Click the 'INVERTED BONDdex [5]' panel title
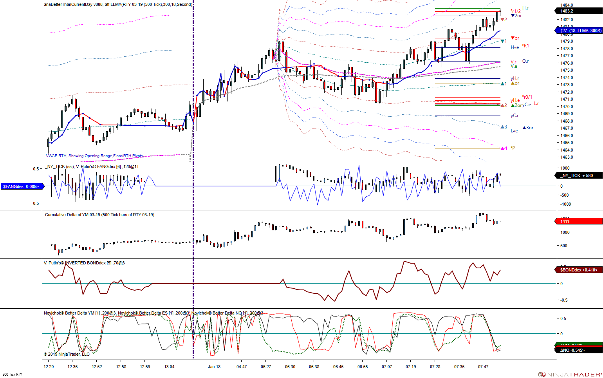 (x=84, y=263)
